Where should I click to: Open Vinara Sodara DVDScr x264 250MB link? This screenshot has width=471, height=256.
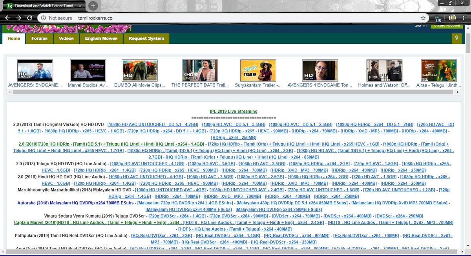click(399, 216)
